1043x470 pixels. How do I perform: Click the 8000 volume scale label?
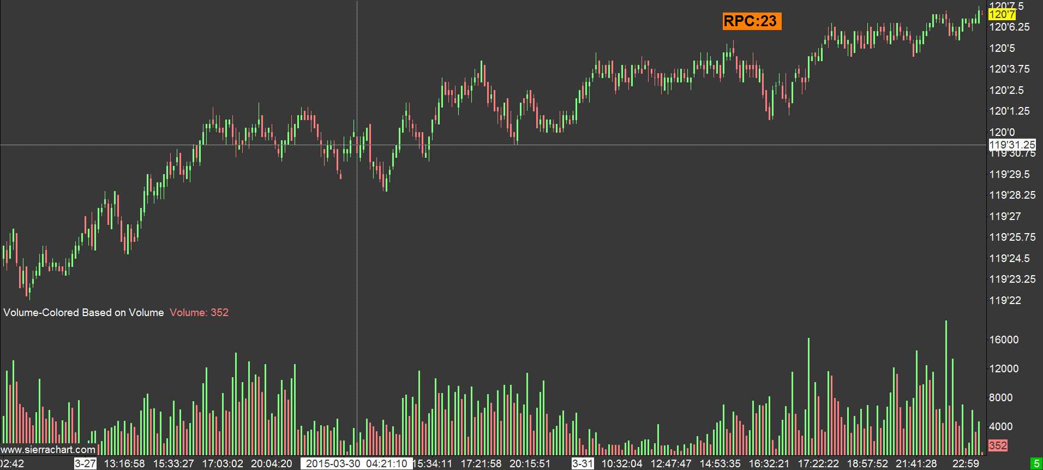pyautogui.click(x=1000, y=397)
